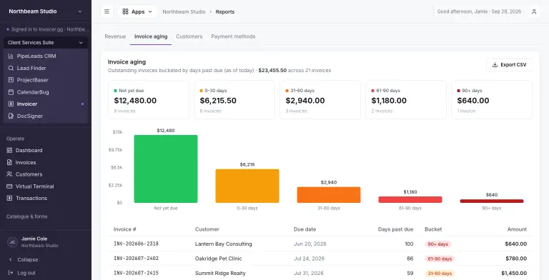The image size is (549, 280).
Task: Click the Reports breadcrumb
Action: coord(224,11)
